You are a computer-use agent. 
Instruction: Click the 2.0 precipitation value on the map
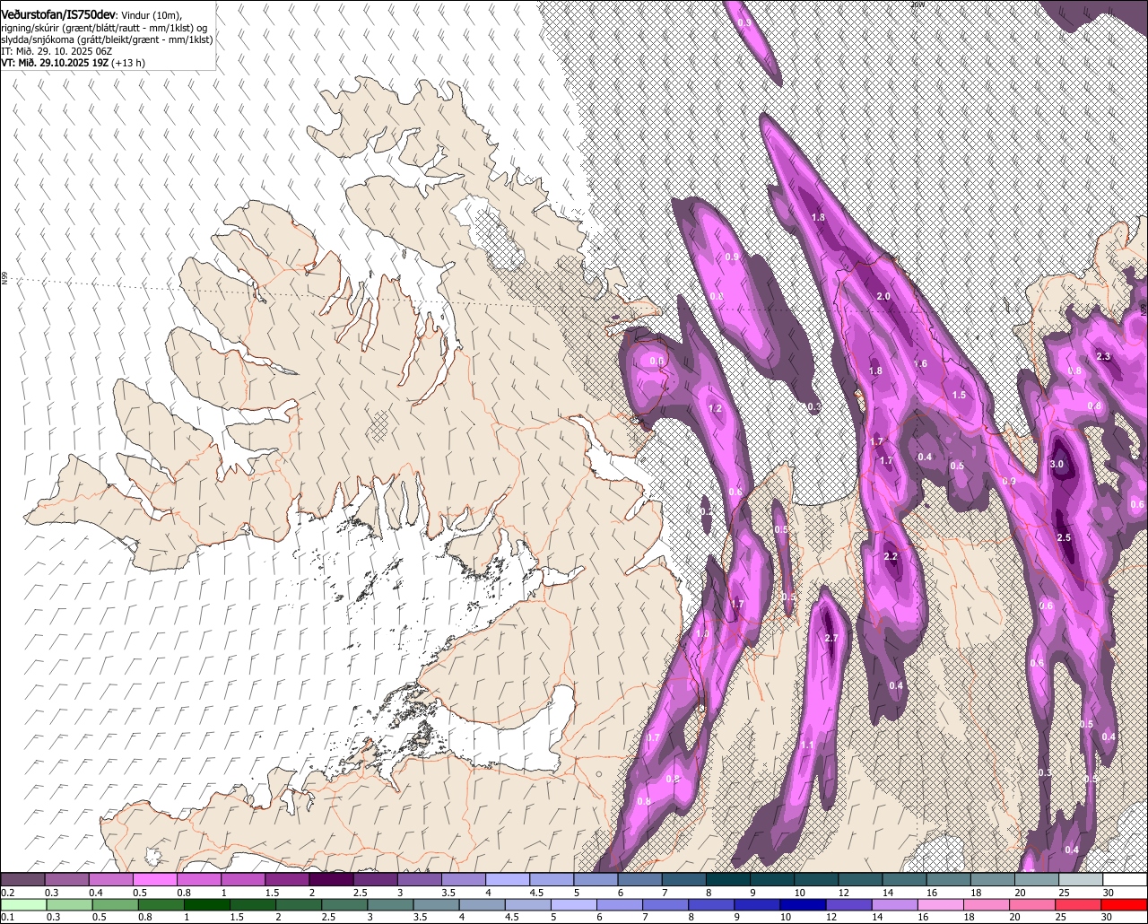click(883, 297)
